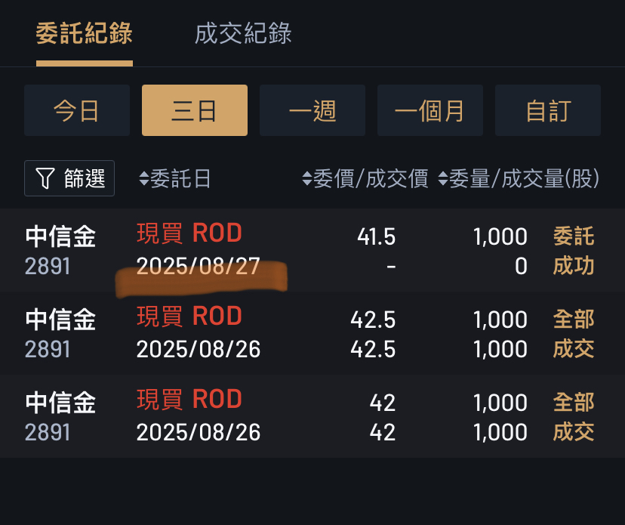Sort by 委價/成交價 column arrows
This screenshot has width=625, height=525.
coord(306,179)
